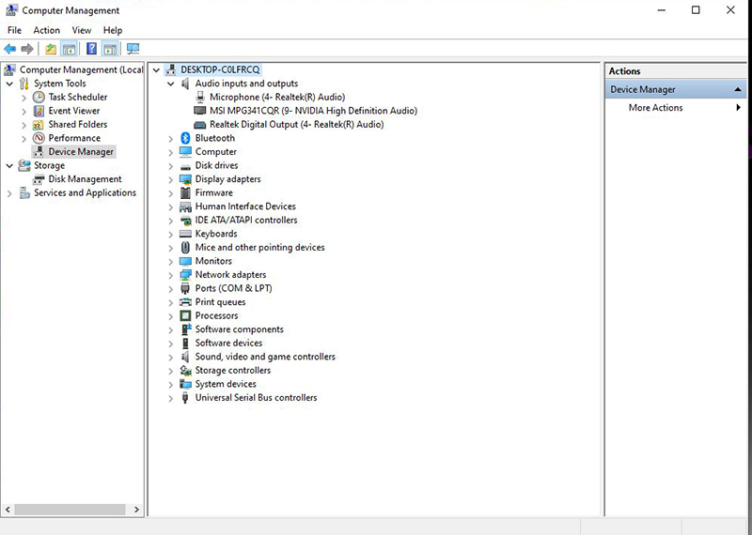Viewport: 752px width, 535px height.
Task: Click the blue Help question mark icon
Action: point(92,49)
